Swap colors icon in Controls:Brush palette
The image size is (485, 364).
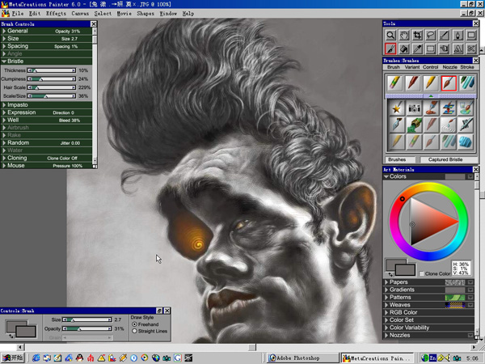click(x=11, y=336)
